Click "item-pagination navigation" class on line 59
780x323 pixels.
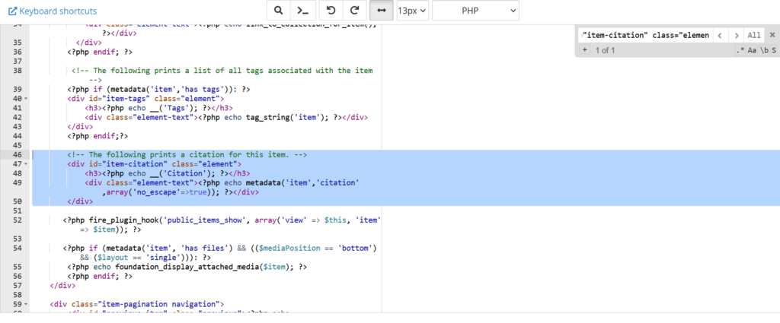[159, 304]
